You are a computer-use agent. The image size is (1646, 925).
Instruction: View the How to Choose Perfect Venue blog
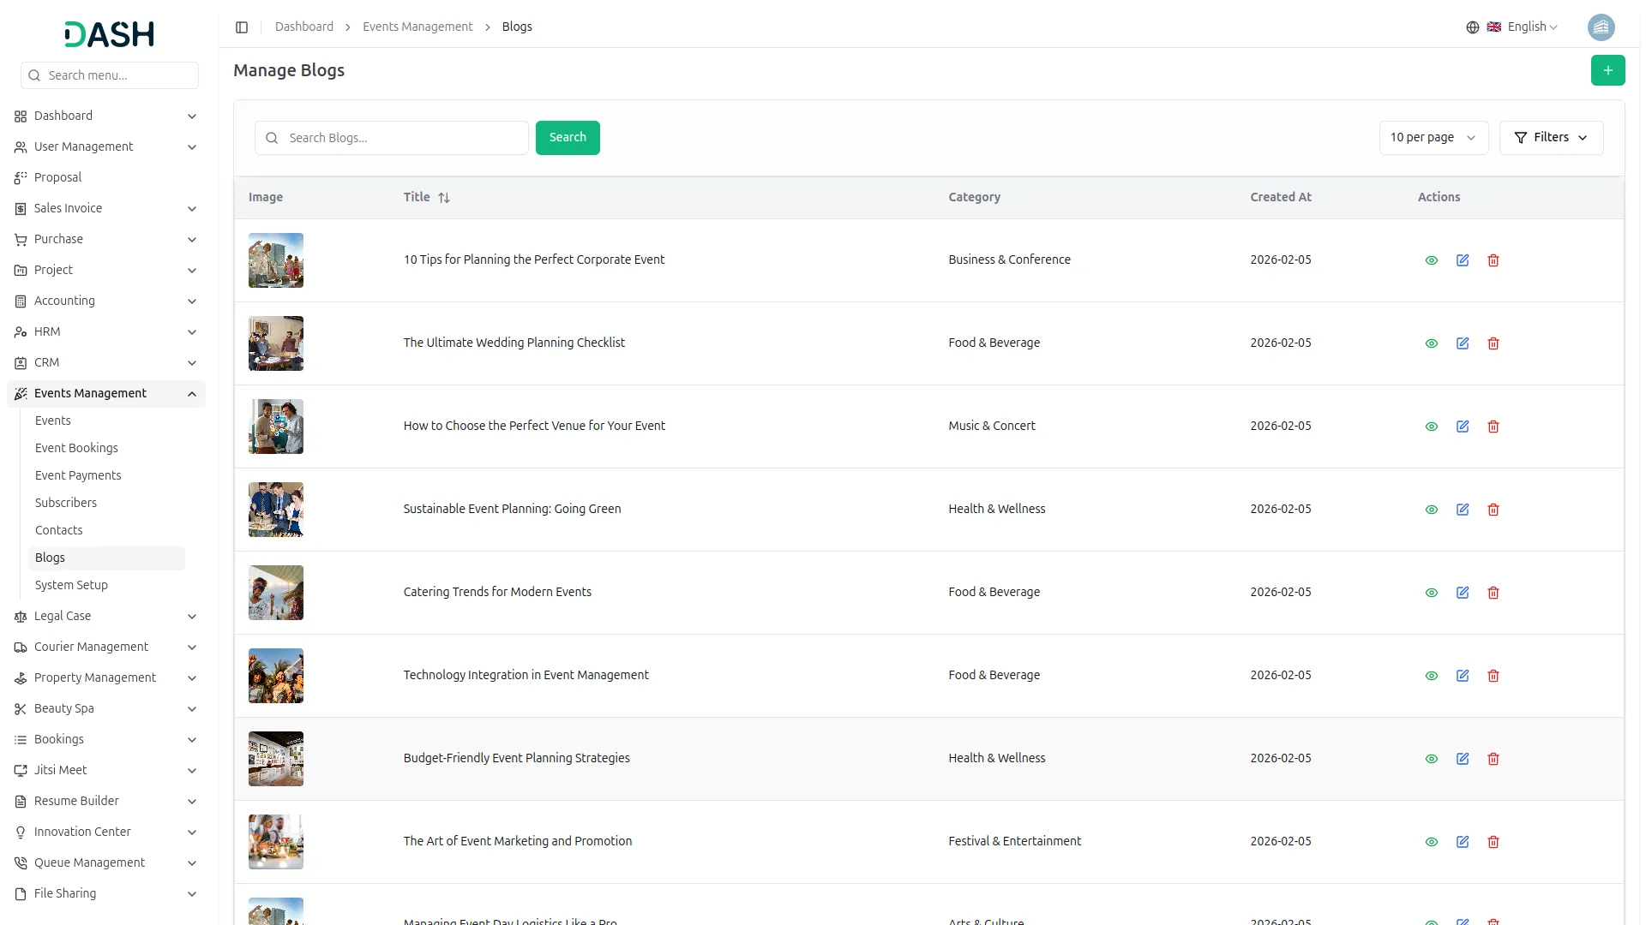point(1432,427)
